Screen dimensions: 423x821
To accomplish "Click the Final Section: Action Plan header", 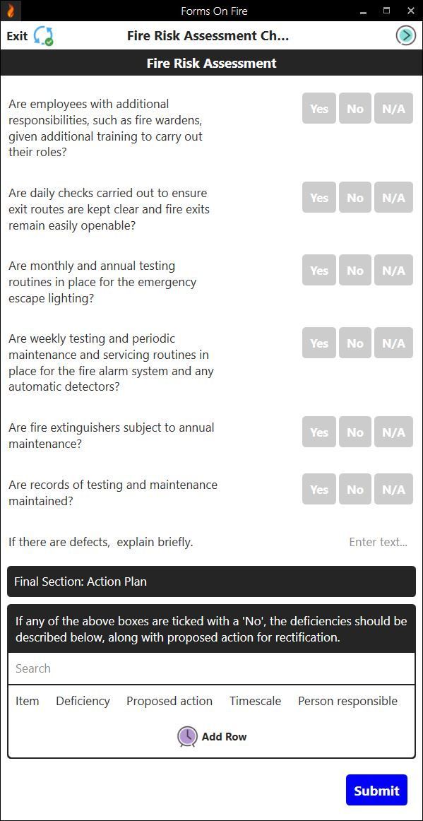I will [x=211, y=581].
